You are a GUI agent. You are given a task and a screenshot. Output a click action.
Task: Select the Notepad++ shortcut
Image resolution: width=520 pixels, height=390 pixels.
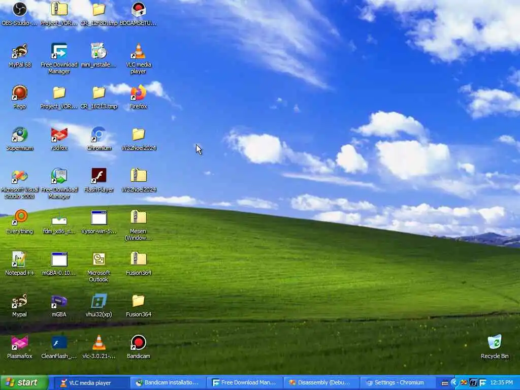(x=19, y=264)
